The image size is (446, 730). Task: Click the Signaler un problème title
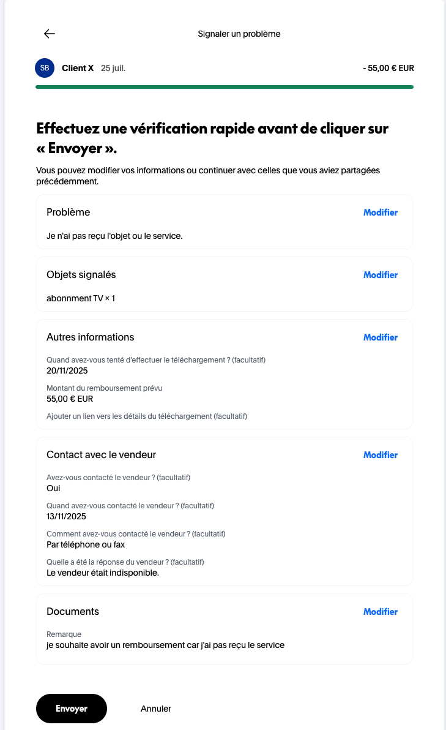[x=239, y=34]
